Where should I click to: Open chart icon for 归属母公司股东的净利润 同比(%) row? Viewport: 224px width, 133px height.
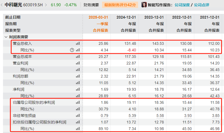(78, 109)
